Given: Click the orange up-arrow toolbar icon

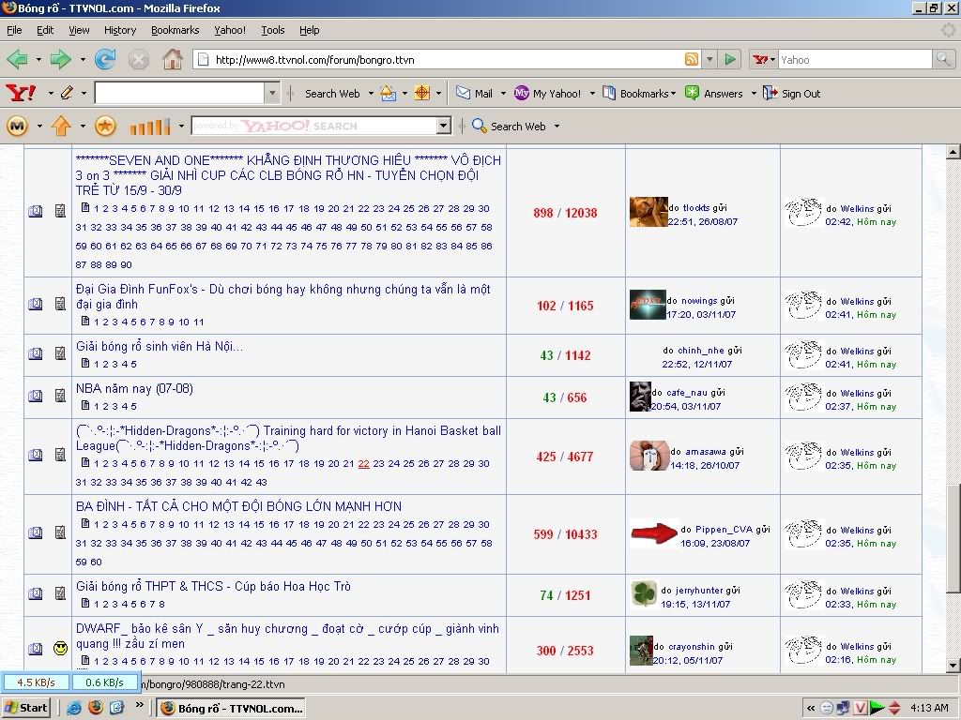Looking at the screenshot, I should point(61,127).
